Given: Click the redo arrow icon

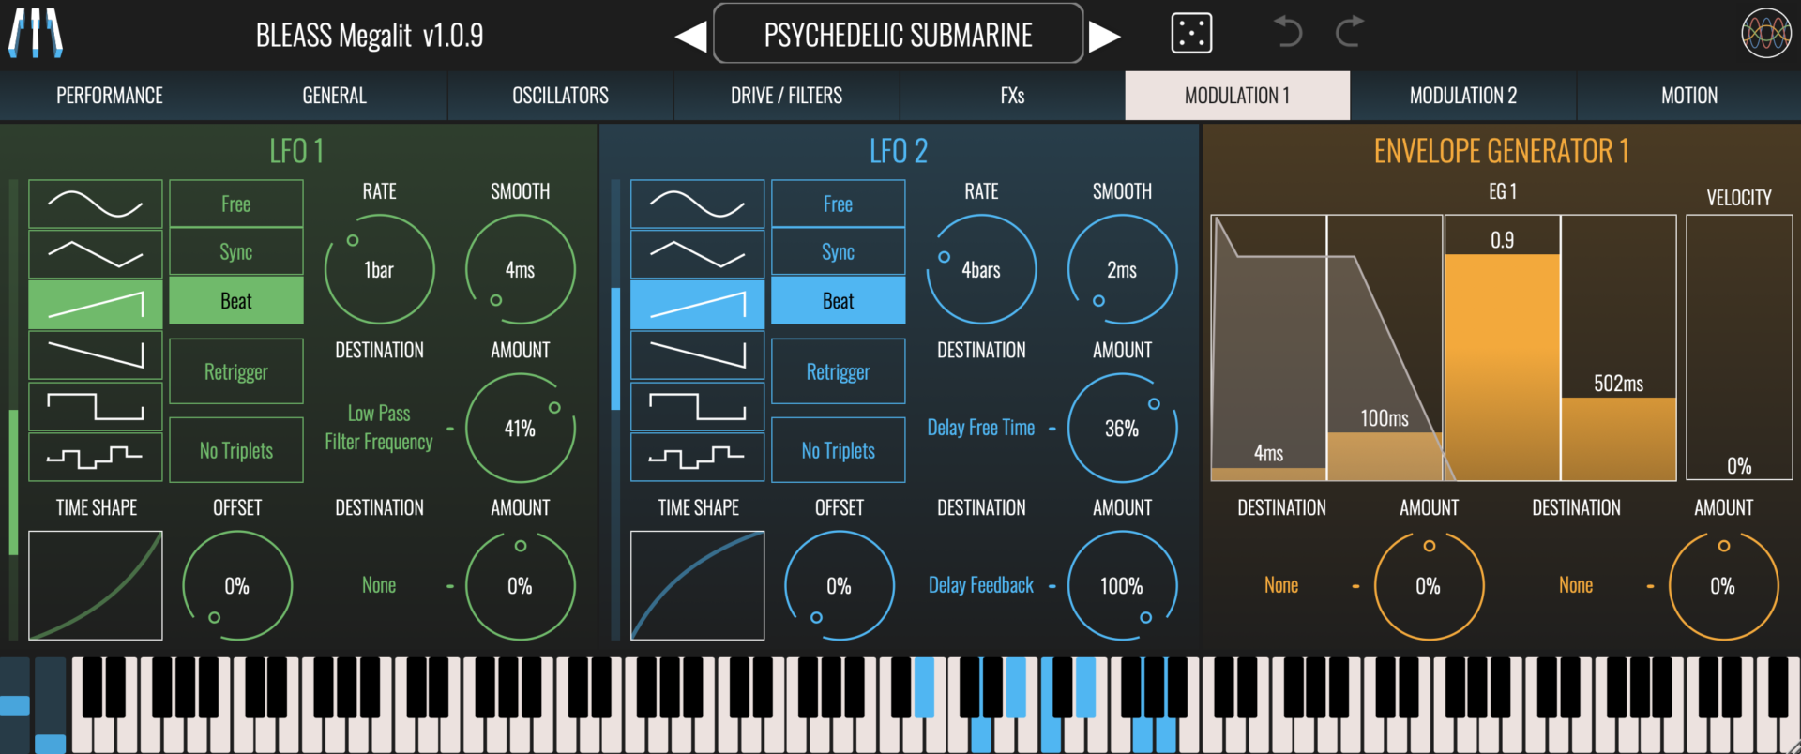Looking at the screenshot, I should (x=1349, y=33).
